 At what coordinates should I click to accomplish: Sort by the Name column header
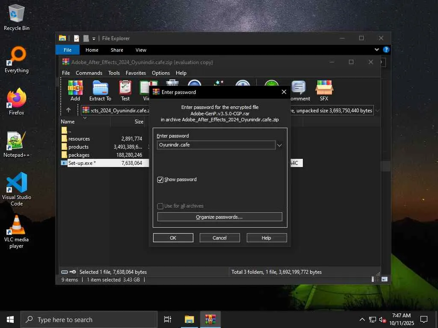tap(85, 121)
